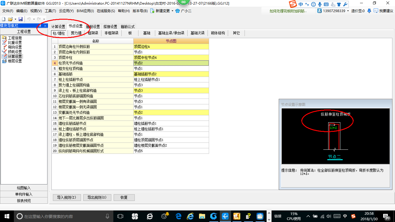The height and width of the screenshot is (222, 395).
Task: Click Sogou input 中 language toggle in the floating bar
Action: (301, 4)
